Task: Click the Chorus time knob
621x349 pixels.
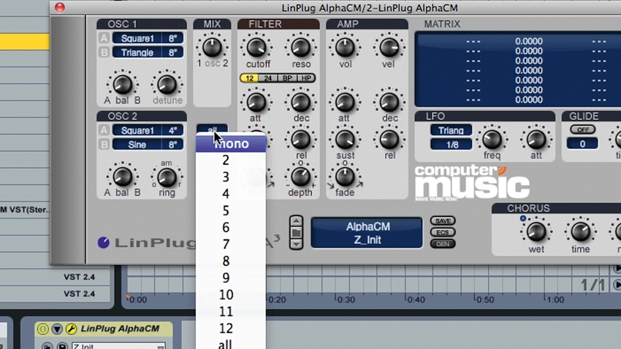Action: (580, 232)
